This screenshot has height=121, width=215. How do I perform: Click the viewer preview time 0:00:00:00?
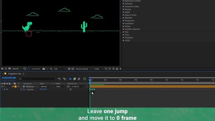(x=36, y=69)
